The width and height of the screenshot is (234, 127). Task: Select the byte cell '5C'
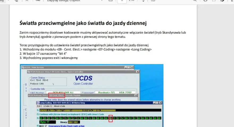[123, 118]
